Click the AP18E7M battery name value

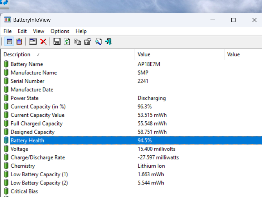point(149,64)
